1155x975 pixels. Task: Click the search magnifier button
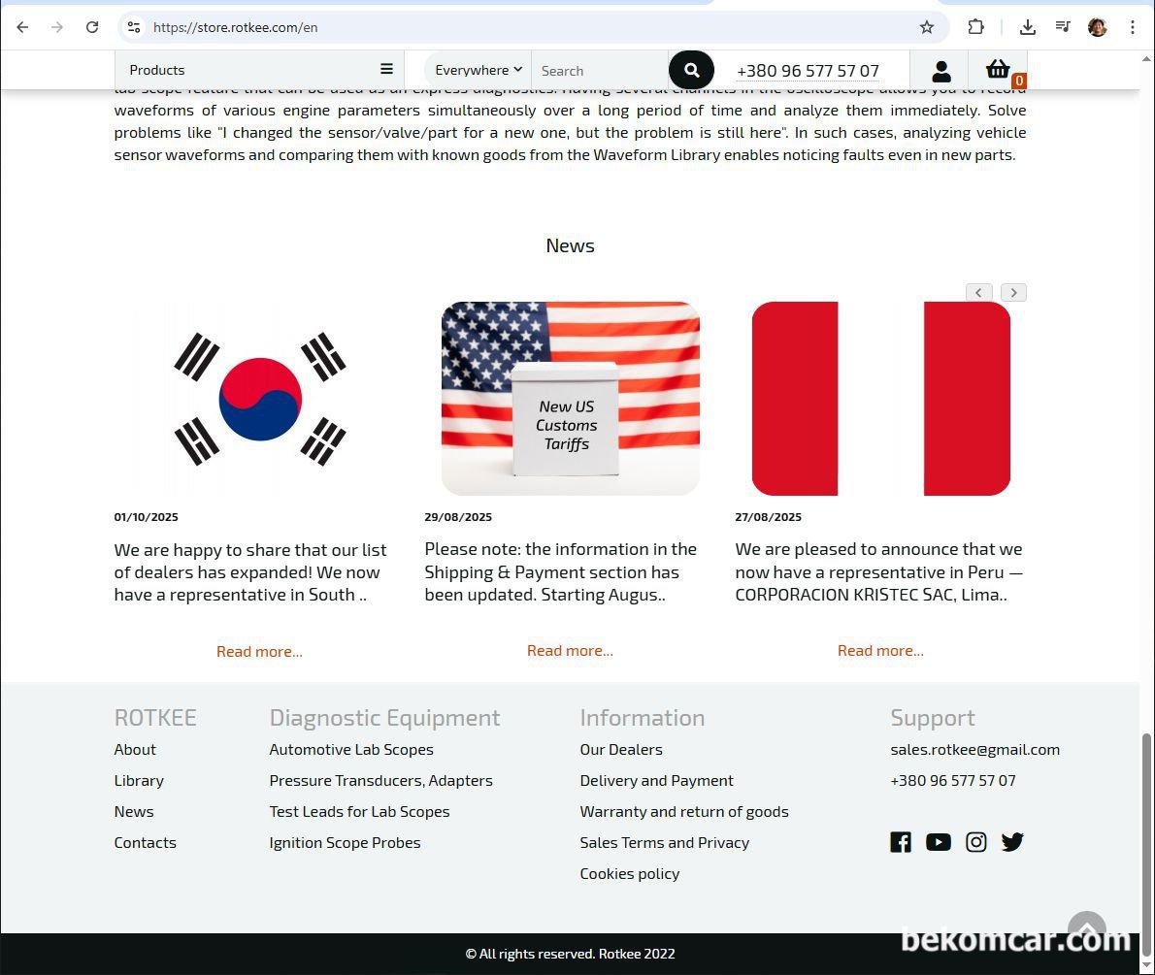[x=691, y=70]
